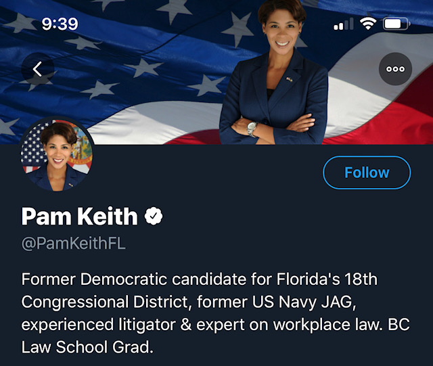Tap the battery indicator icon
433x366 pixels.
pyautogui.click(x=396, y=24)
